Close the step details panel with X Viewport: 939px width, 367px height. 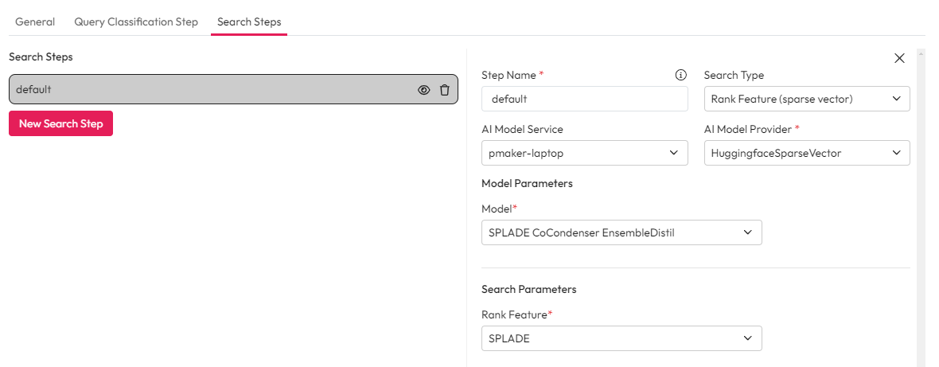pyautogui.click(x=899, y=58)
